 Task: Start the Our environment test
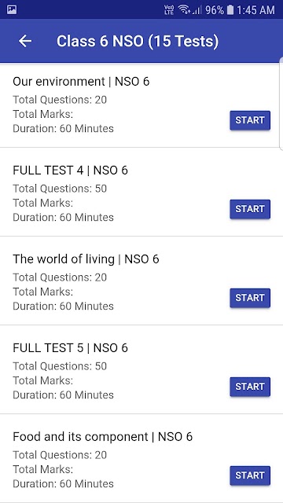(250, 120)
